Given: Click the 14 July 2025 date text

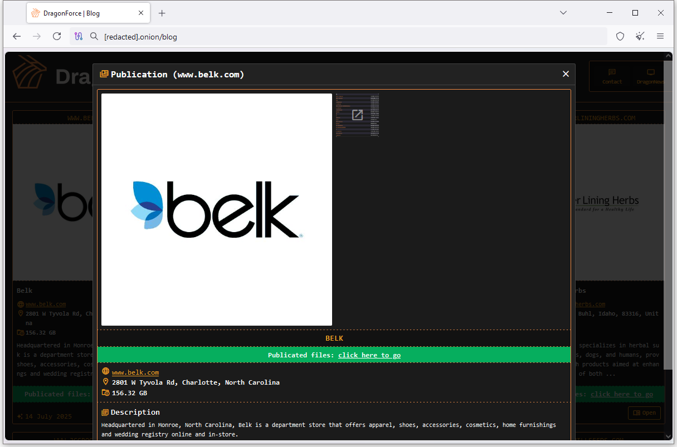Looking at the screenshot, I should click(x=48, y=416).
